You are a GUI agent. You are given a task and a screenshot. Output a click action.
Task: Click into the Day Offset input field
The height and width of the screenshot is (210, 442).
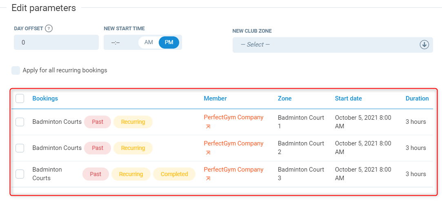pos(56,42)
